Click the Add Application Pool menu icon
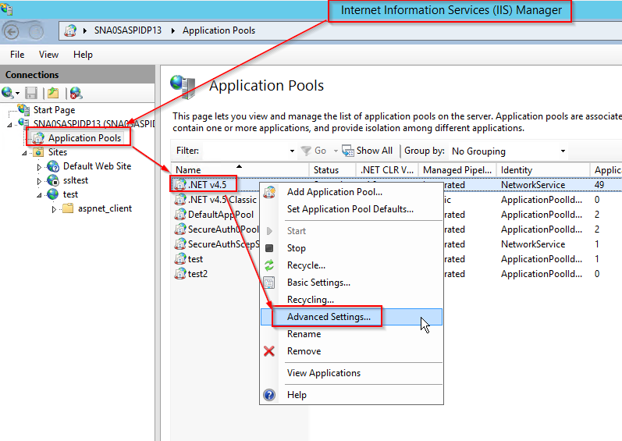Image resolution: width=622 pixels, height=441 pixels. [x=269, y=192]
